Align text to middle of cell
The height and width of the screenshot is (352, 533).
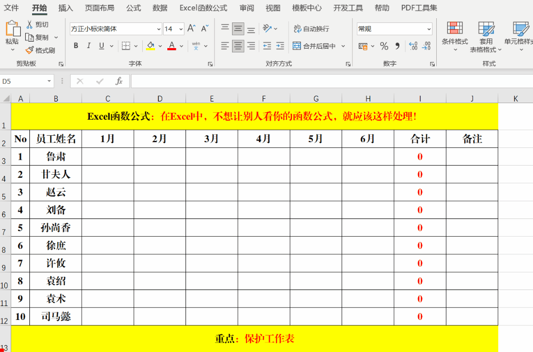pos(238,28)
